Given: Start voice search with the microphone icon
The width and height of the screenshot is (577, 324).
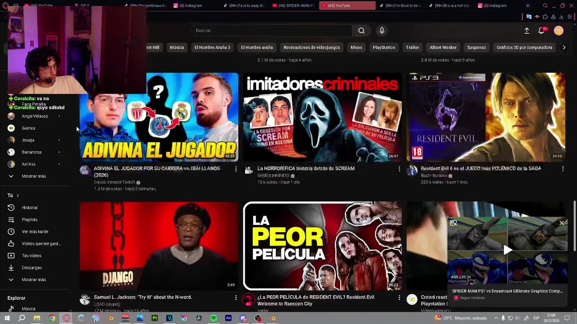Looking at the screenshot, I should 382,31.
